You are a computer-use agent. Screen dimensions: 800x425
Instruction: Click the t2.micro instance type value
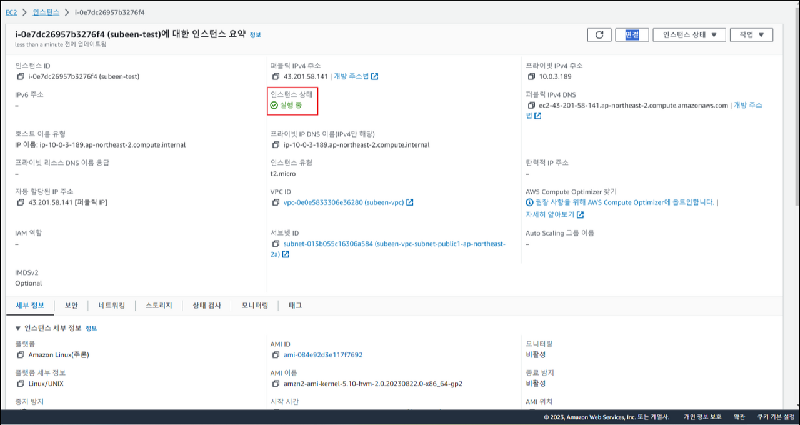tap(283, 174)
